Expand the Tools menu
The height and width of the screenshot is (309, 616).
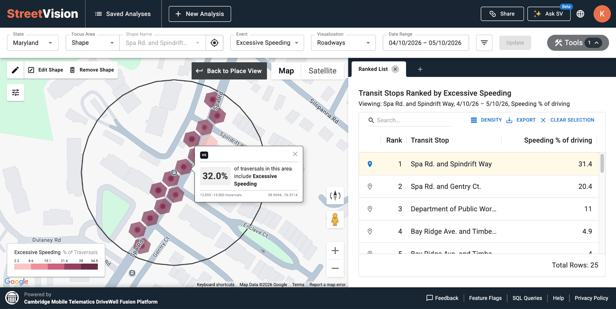click(578, 43)
